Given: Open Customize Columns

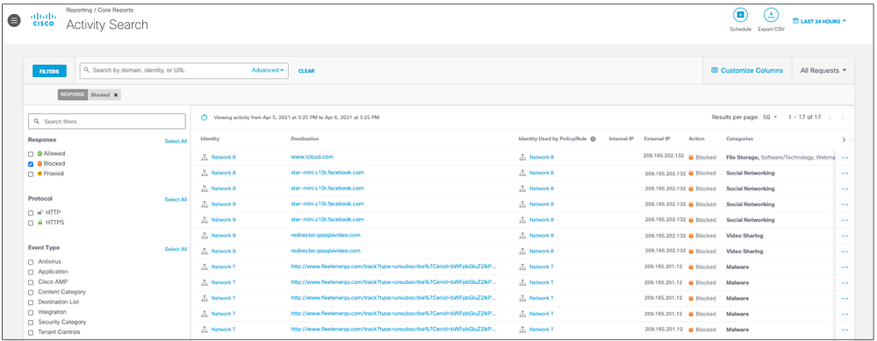Looking at the screenshot, I should [747, 70].
